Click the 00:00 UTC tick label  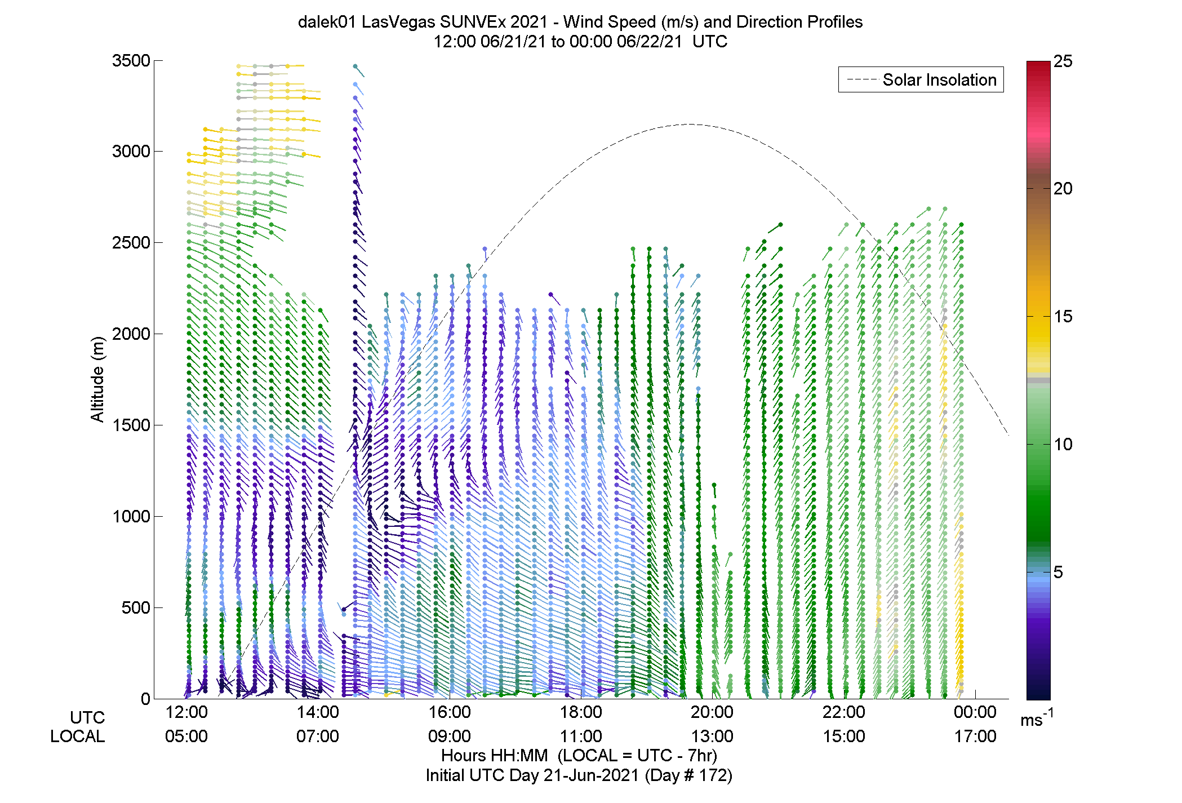click(x=975, y=712)
